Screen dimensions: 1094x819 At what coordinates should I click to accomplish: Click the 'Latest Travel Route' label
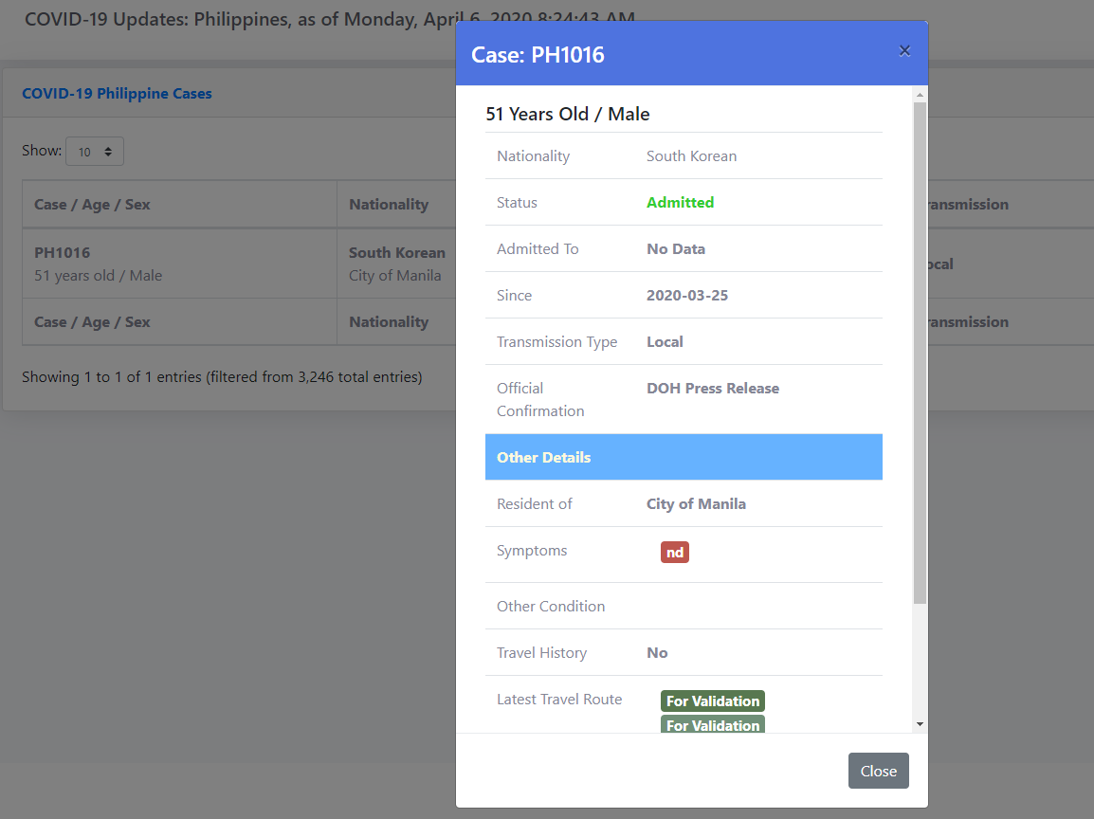pyautogui.click(x=559, y=699)
